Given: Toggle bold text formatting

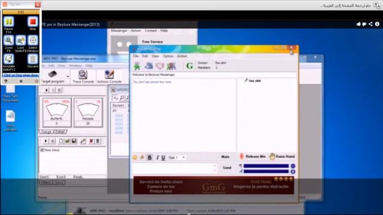Looking at the screenshot, I should pyautogui.click(x=150, y=158).
